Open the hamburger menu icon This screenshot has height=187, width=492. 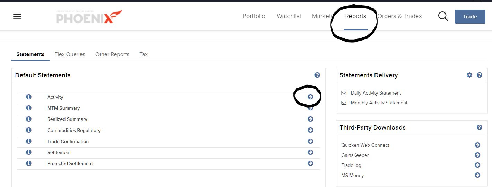pos(17,16)
